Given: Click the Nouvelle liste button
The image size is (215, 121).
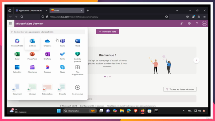Looking at the screenshot, I should (x=107, y=32).
